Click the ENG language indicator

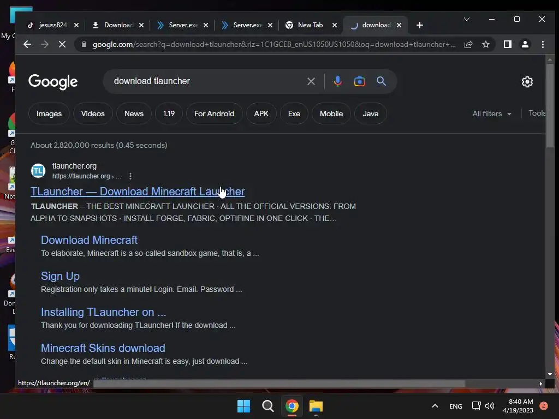(456, 406)
